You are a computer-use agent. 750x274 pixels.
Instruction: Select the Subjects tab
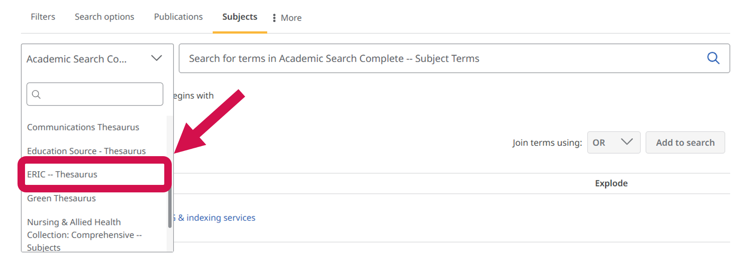click(240, 17)
